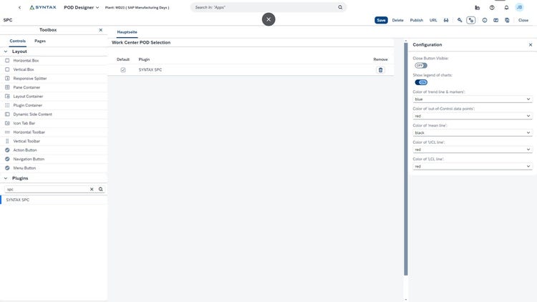Switch to the Pages tab
Viewport: 537px width, 302px height.
pyautogui.click(x=40, y=41)
